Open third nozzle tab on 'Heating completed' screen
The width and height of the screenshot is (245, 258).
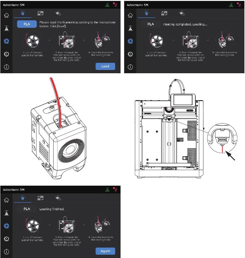coord(182,13)
